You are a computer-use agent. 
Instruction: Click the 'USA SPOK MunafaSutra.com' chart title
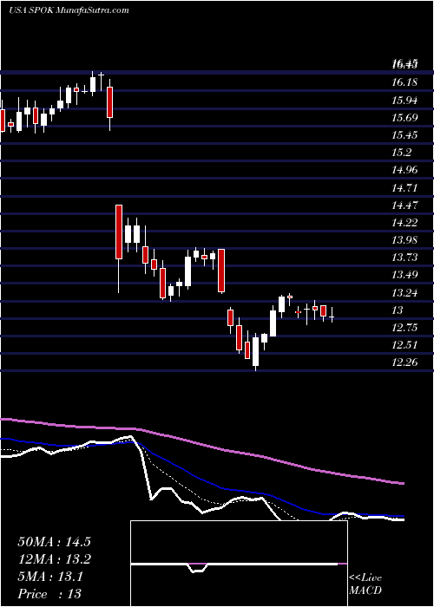(x=69, y=10)
